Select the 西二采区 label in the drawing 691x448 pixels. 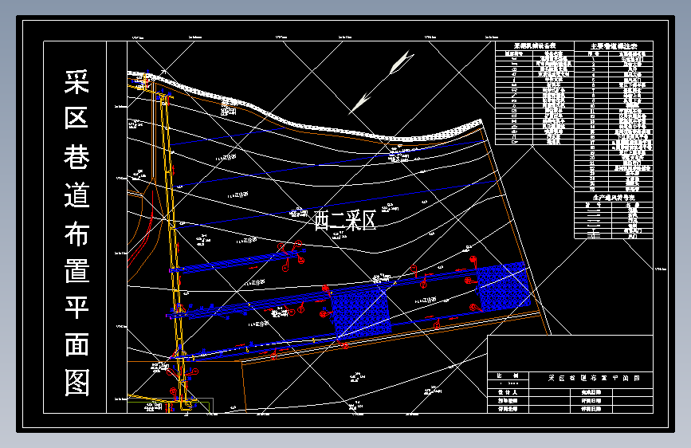pos(345,221)
